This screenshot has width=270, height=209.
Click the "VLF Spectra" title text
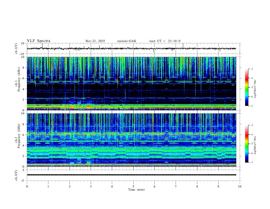39,41
